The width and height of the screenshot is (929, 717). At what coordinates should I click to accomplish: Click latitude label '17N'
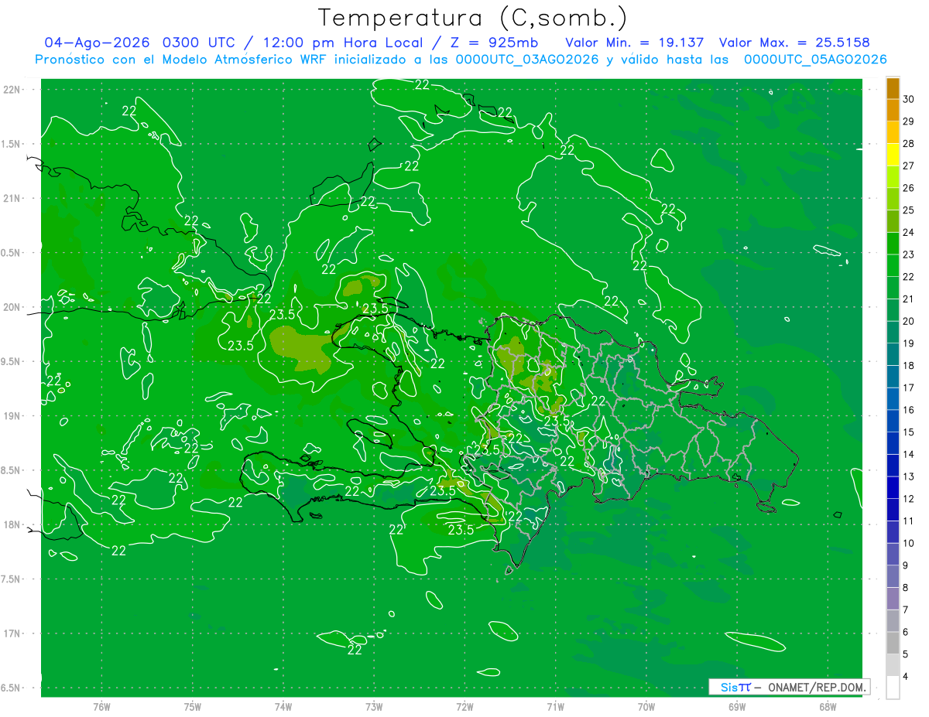(x=13, y=633)
